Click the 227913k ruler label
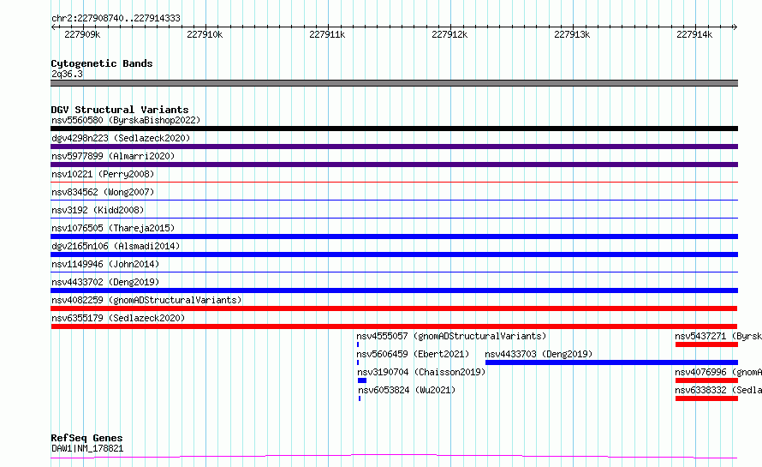The width and height of the screenshot is (762, 467). 572,34
